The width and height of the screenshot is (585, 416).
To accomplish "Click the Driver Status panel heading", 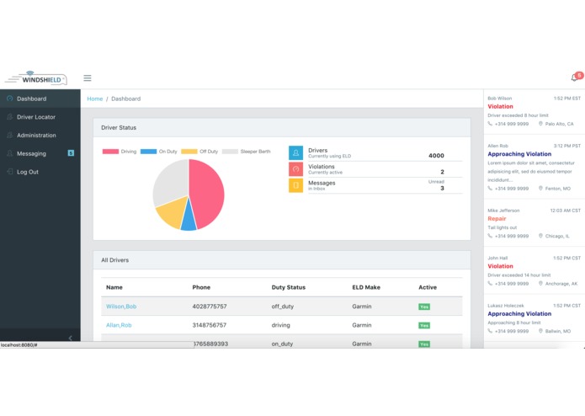I will point(119,128).
